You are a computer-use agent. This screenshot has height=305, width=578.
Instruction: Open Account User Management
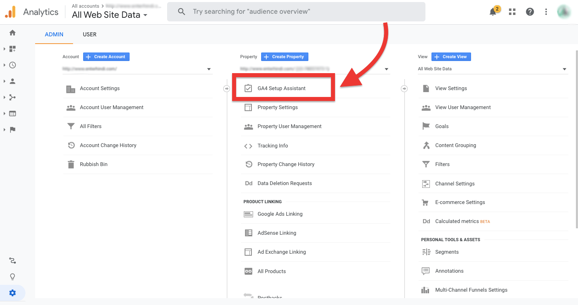click(138, 107)
